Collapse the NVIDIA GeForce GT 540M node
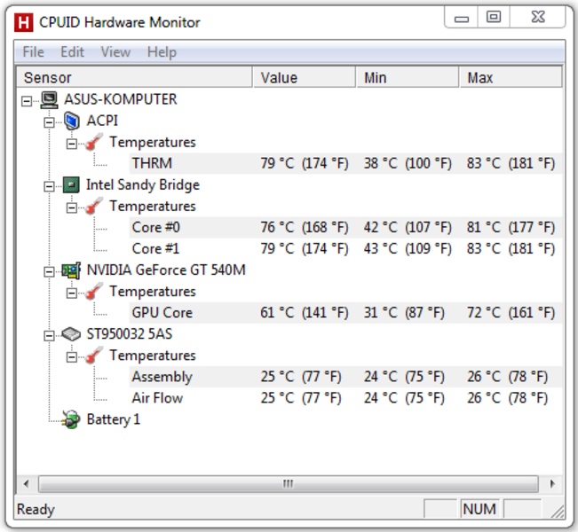 click(49, 271)
